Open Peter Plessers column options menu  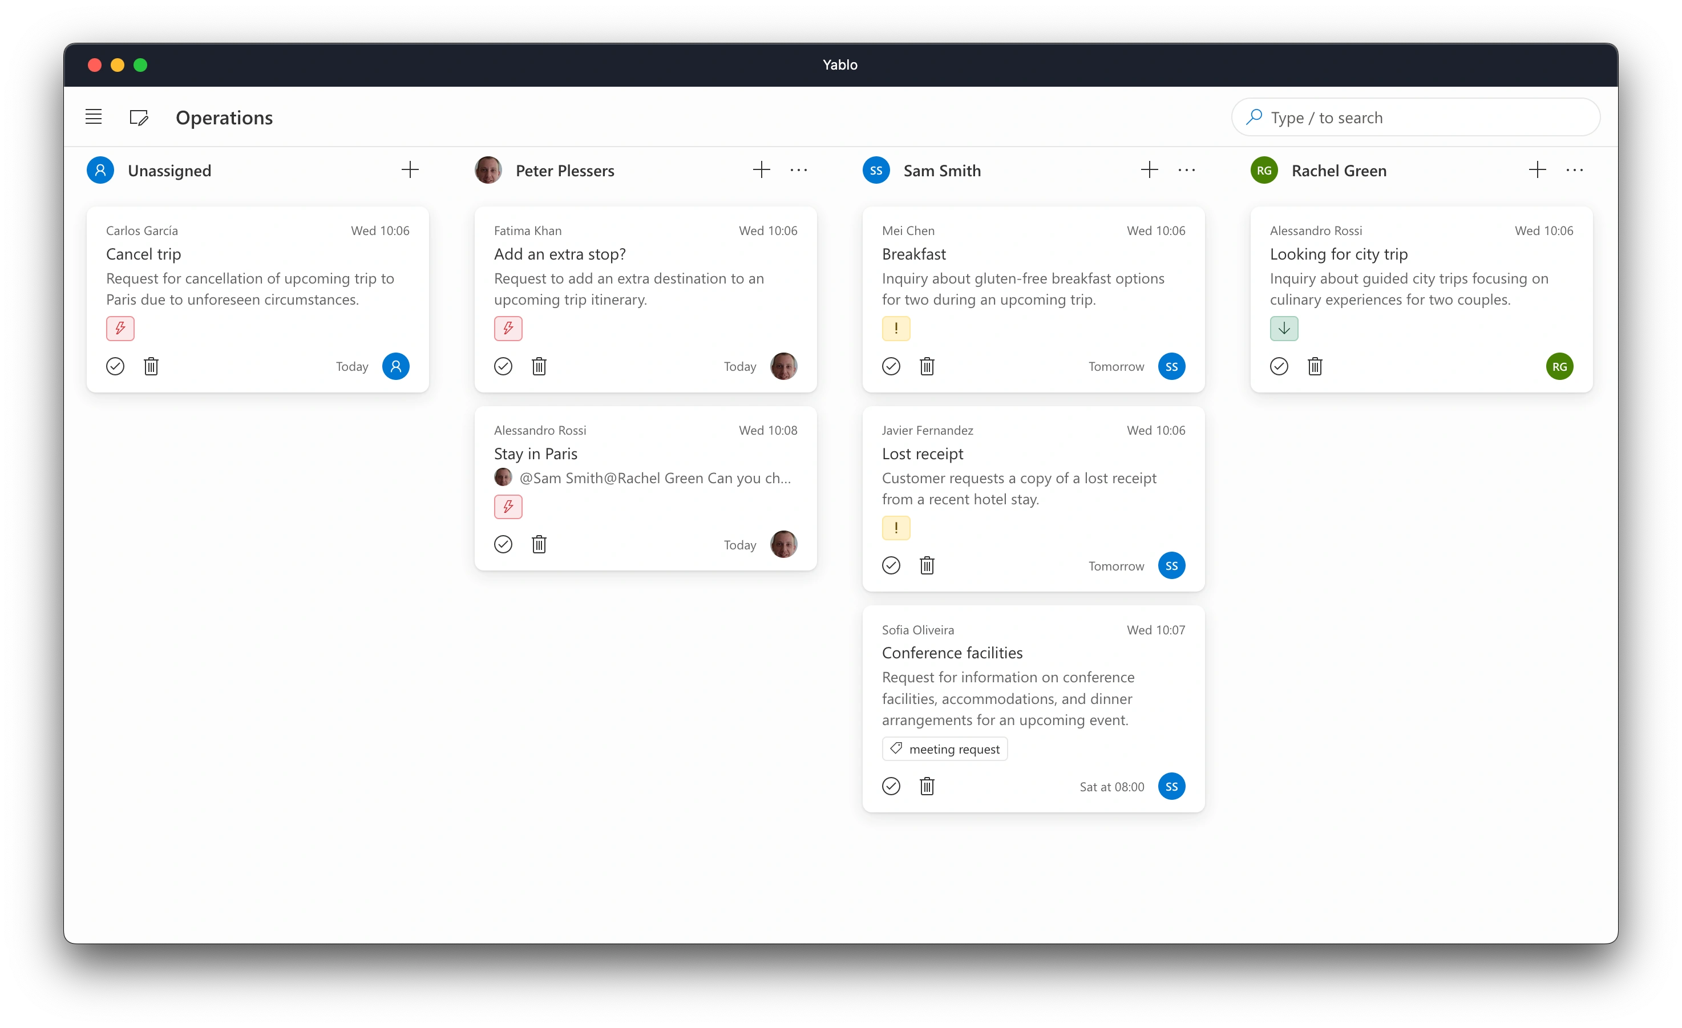click(799, 170)
